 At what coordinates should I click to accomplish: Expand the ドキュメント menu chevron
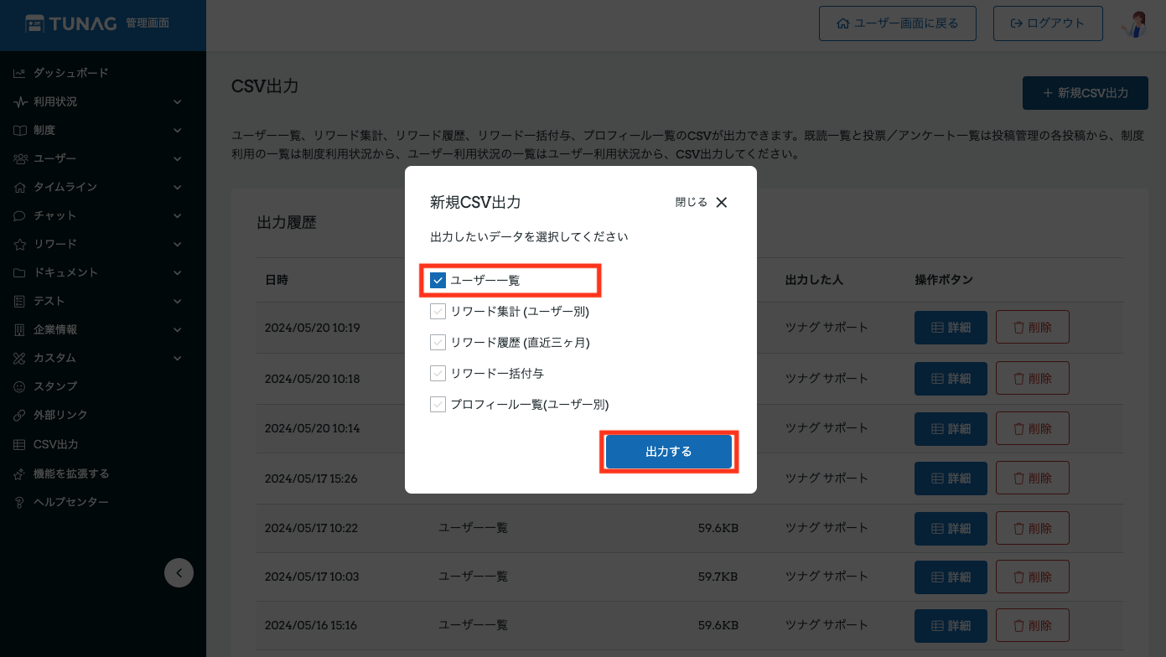tap(177, 273)
